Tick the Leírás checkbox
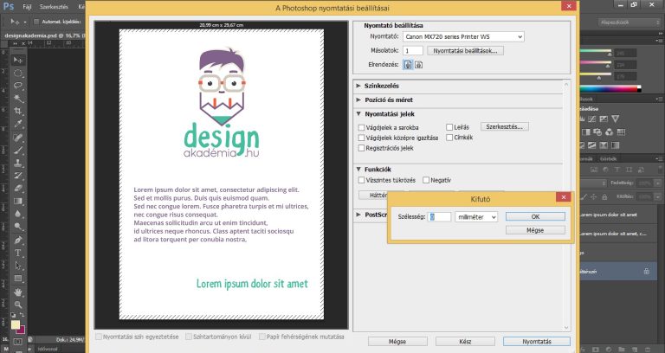The image size is (665, 353). pos(449,127)
